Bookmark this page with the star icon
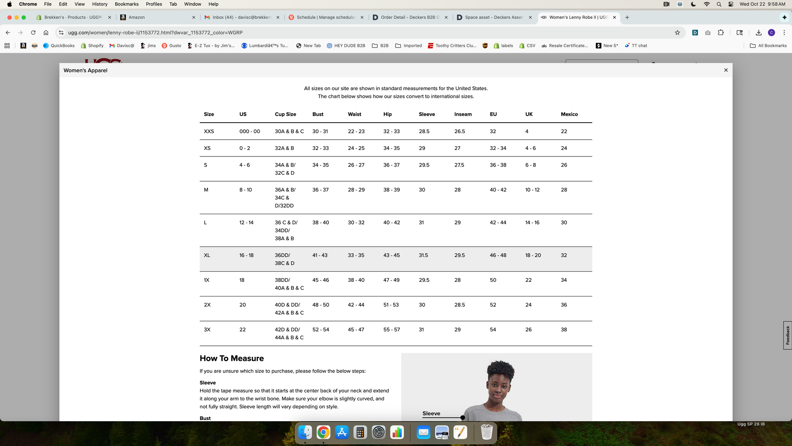Image resolution: width=792 pixels, height=446 pixels. tap(677, 33)
